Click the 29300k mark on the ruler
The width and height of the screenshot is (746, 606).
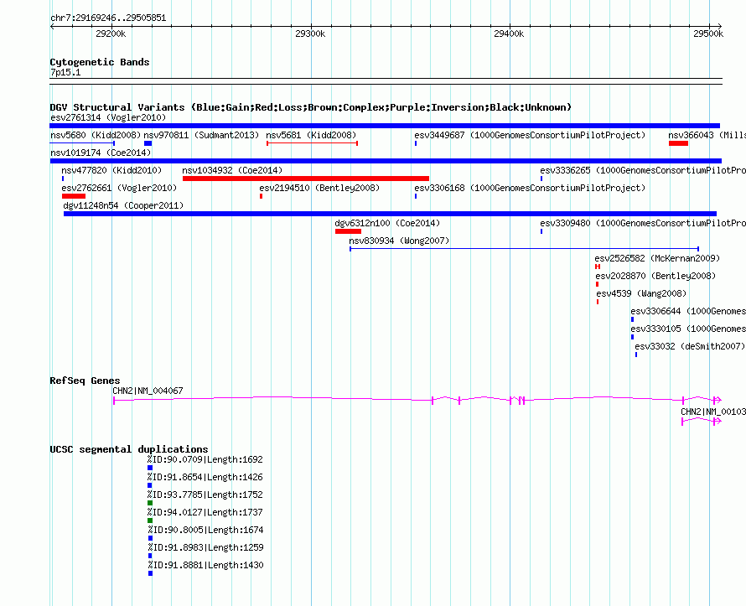click(x=309, y=34)
